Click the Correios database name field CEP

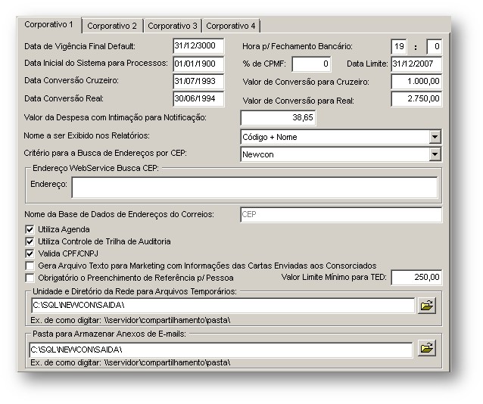click(341, 215)
